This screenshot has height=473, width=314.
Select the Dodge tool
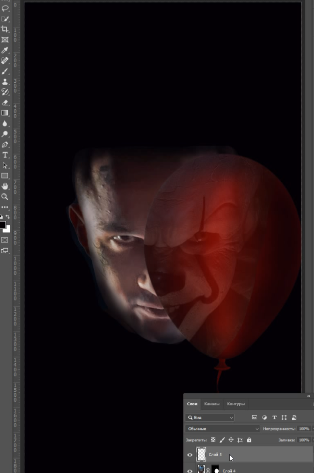point(5,134)
